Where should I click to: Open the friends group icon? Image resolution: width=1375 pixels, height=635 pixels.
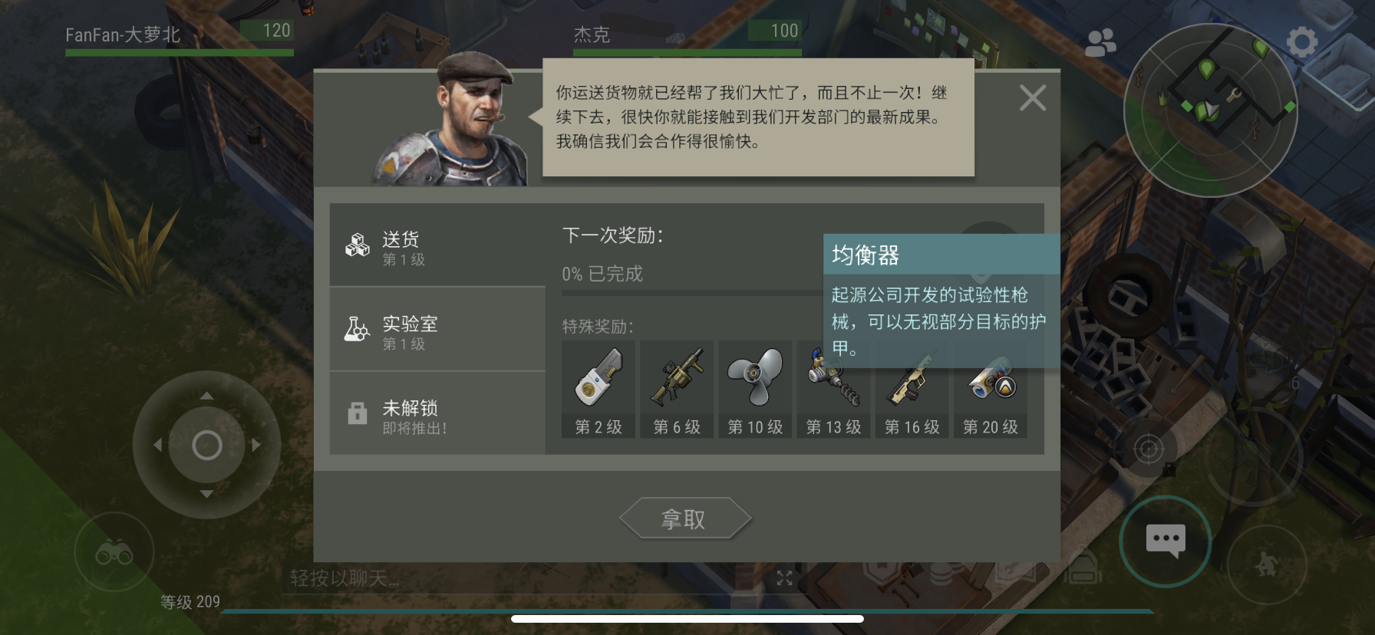pos(1100,43)
